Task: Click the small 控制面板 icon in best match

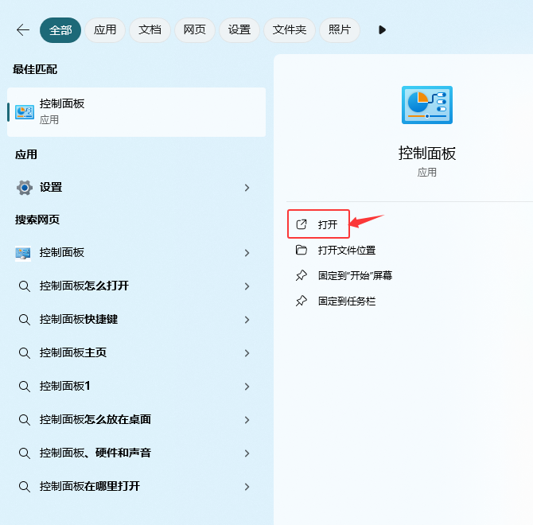Action: click(x=25, y=112)
